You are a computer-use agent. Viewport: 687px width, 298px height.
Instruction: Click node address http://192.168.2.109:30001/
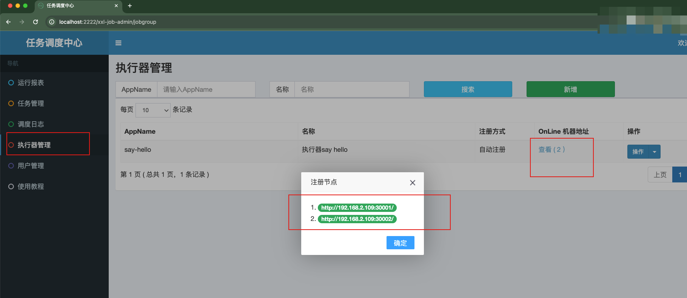(x=357, y=208)
